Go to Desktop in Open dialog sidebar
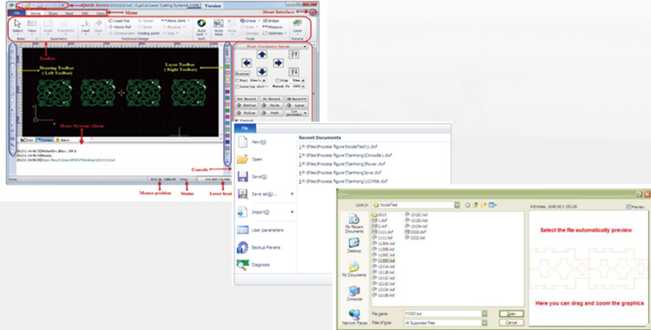 [x=354, y=245]
